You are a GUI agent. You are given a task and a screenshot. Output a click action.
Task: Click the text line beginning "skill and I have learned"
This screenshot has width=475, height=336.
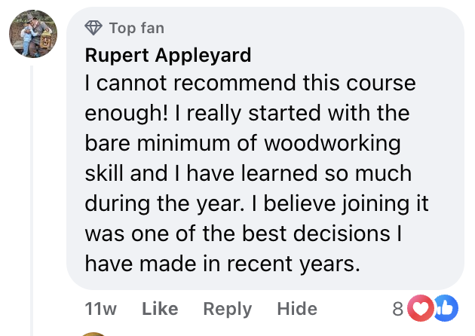[x=248, y=173]
